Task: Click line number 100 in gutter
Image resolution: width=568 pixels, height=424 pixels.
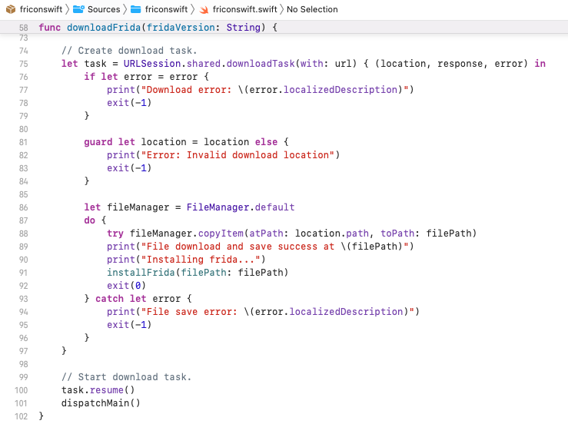Action: point(22,390)
